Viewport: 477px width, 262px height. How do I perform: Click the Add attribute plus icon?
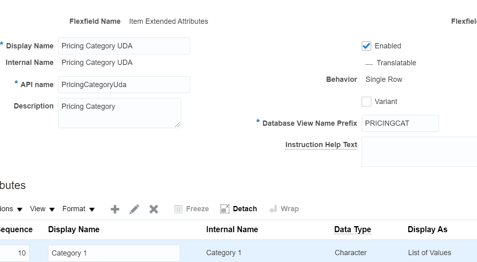pos(115,209)
